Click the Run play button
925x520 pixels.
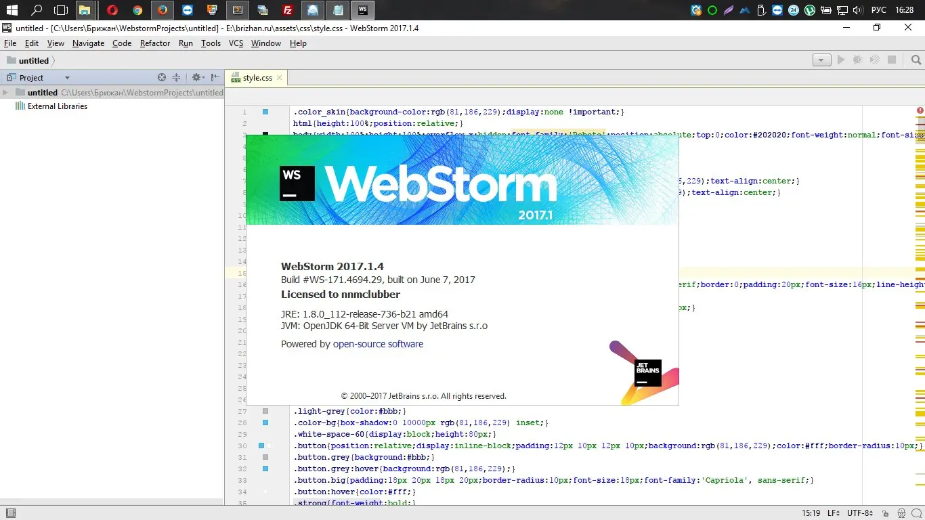tap(841, 60)
